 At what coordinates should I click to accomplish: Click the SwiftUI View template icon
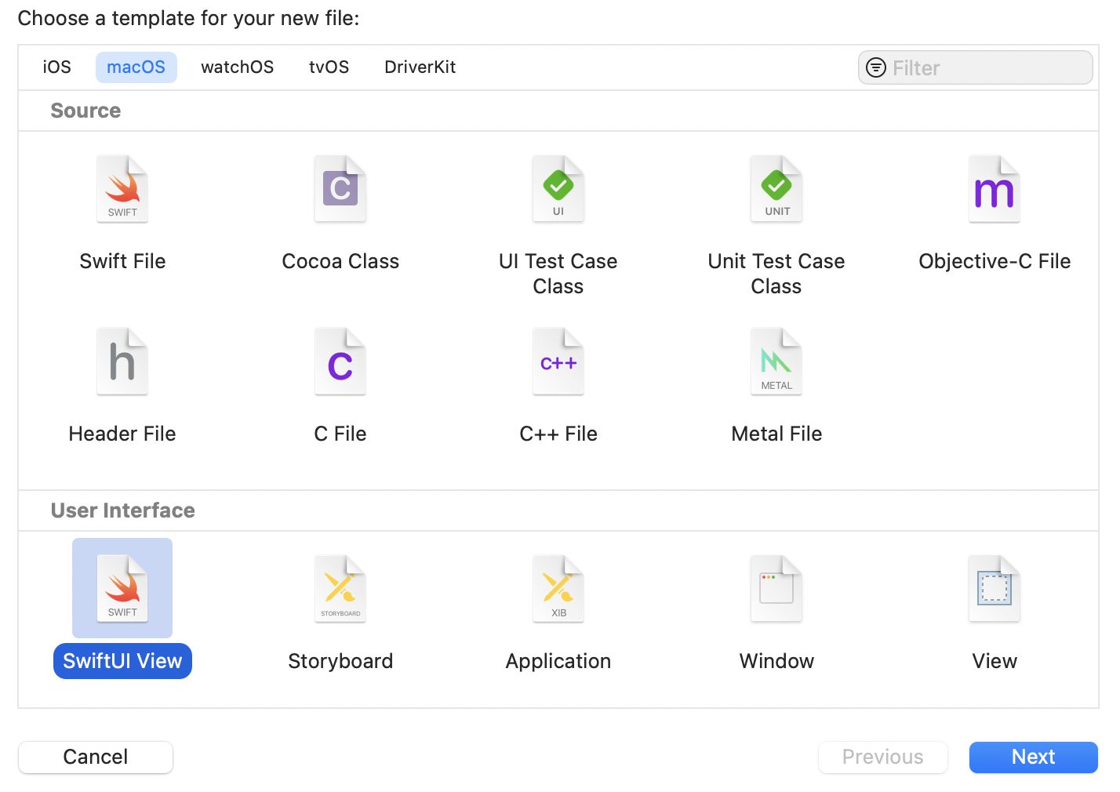click(x=122, y=589)
